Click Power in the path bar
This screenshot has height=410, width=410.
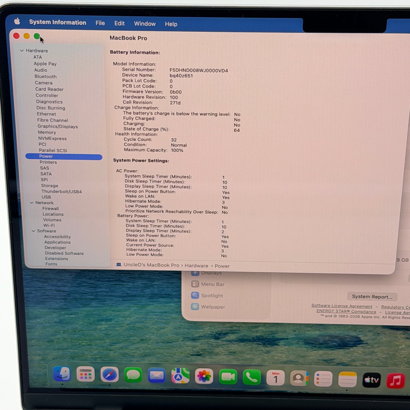click(222, 266)
